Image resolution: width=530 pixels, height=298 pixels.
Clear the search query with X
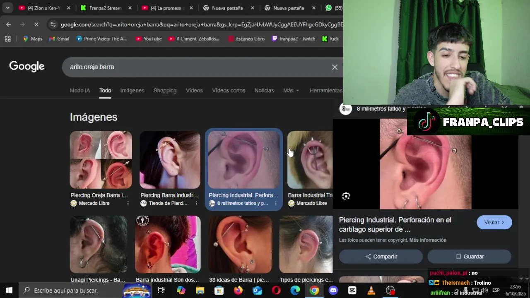pos(335,67)
